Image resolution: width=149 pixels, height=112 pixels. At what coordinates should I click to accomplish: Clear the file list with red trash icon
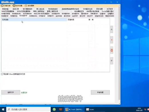coord(112,50)
